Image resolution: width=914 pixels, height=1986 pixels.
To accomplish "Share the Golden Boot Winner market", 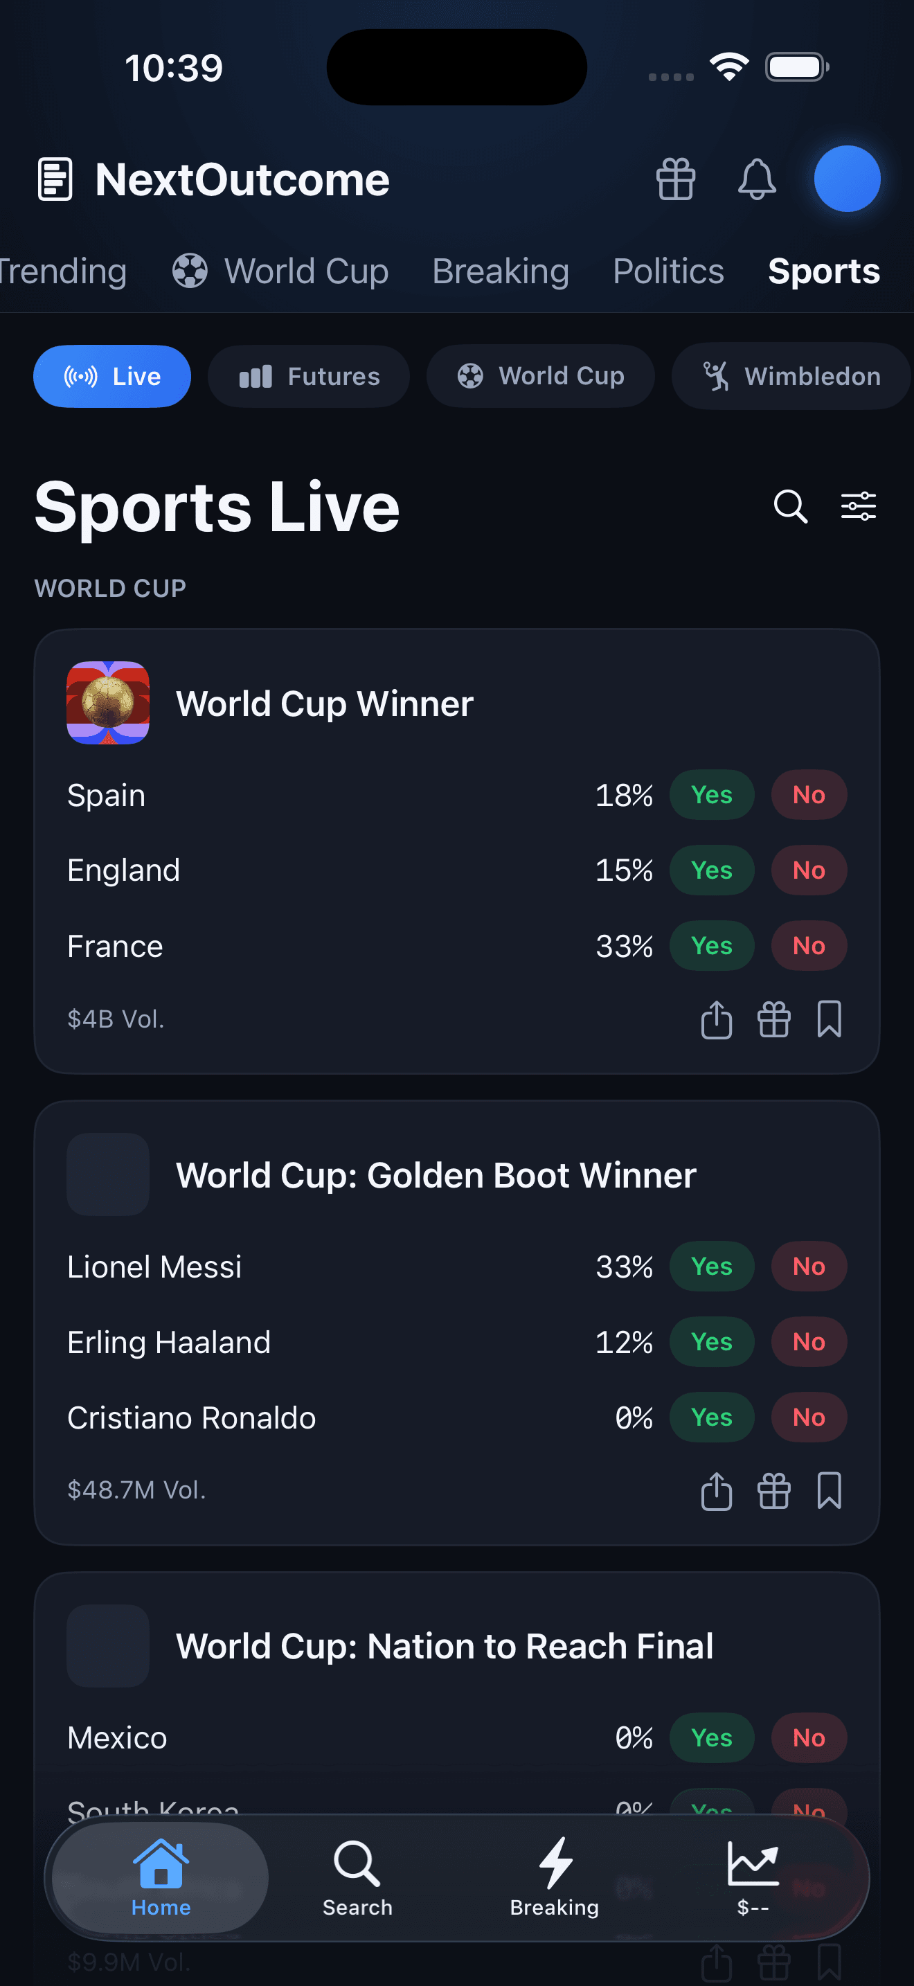I will pos(716,1490).
